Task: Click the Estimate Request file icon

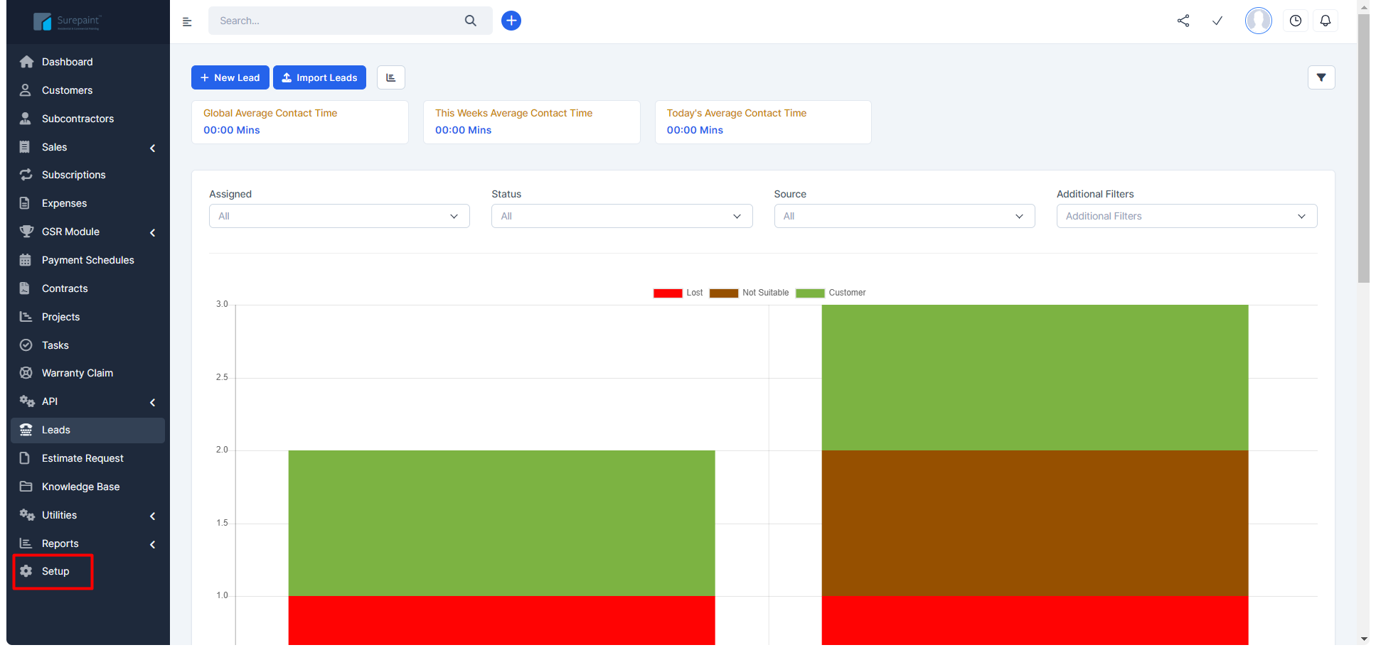Action: tap(25, 458)
